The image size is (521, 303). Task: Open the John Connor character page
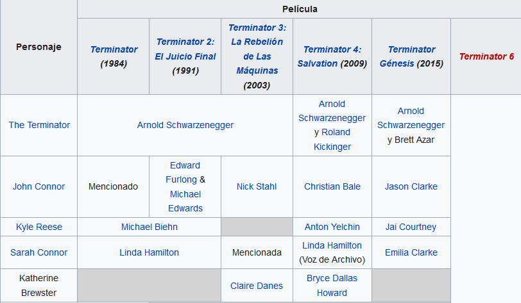39,186
